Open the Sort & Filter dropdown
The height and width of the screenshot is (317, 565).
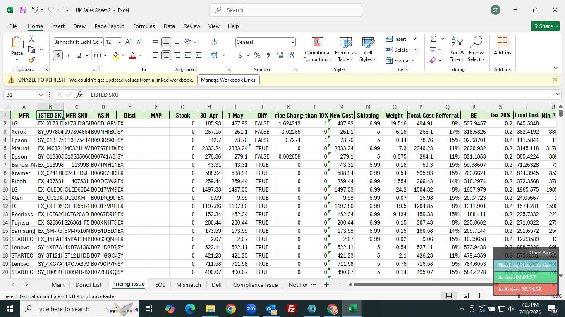pyautogui.click(x=457, y=49)
